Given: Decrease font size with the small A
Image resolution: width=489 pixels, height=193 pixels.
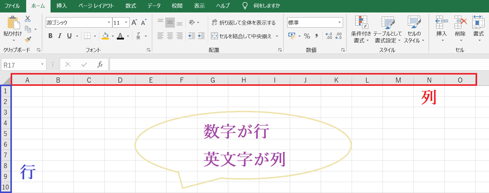Looking at the screenshot, I should pyautogui.click(x=144, y=22).
